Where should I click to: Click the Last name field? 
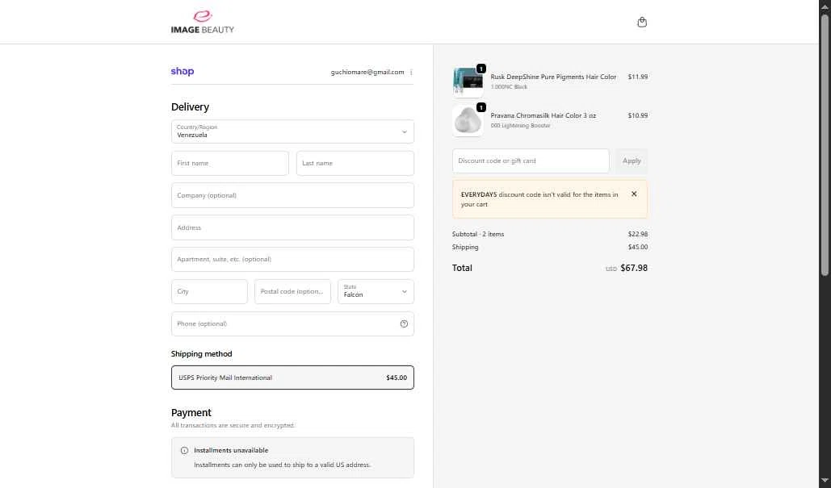[x=355, y=163]
